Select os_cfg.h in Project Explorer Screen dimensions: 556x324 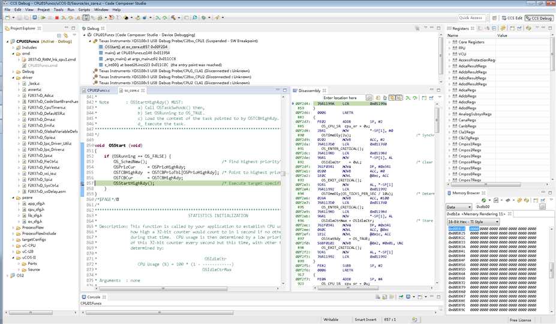35,221
